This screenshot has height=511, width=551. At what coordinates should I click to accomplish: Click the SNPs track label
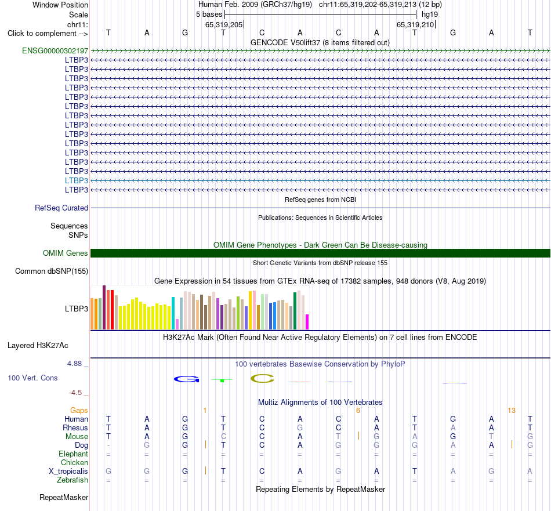point(78,235)
